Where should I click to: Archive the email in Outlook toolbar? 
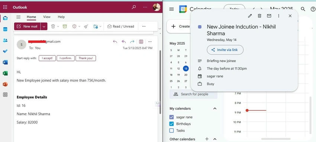pos(64,26)
